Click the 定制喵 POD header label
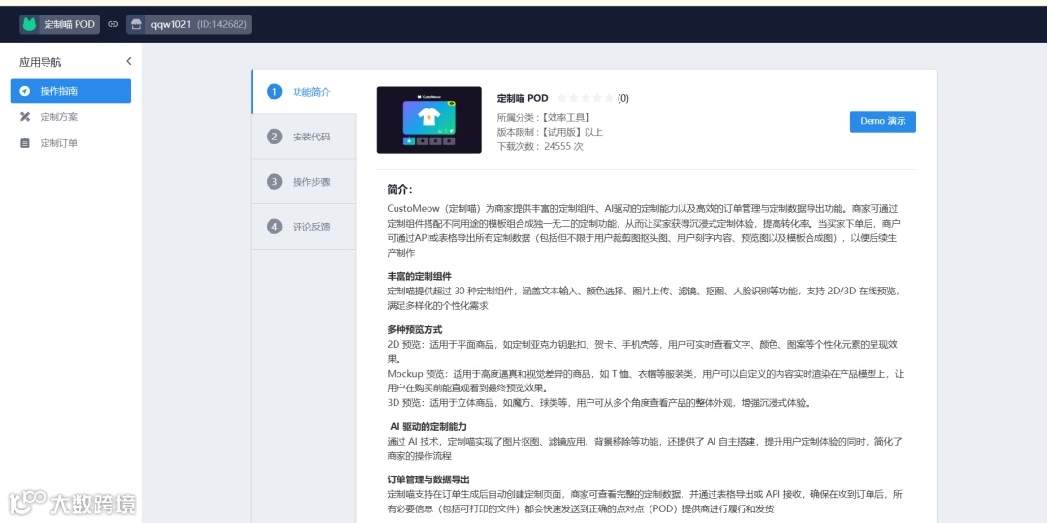1047x523 pixels. pos(70,24)
